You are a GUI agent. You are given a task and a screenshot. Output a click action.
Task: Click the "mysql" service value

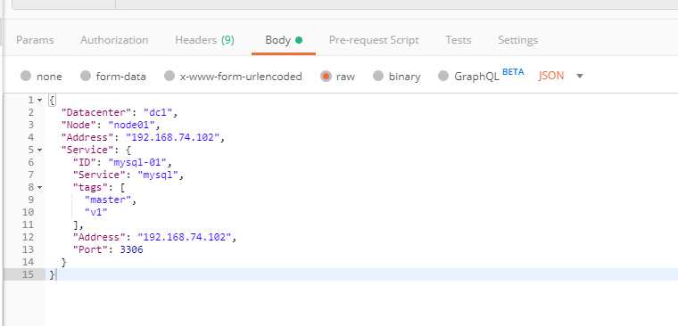click(x=158, y=175)
